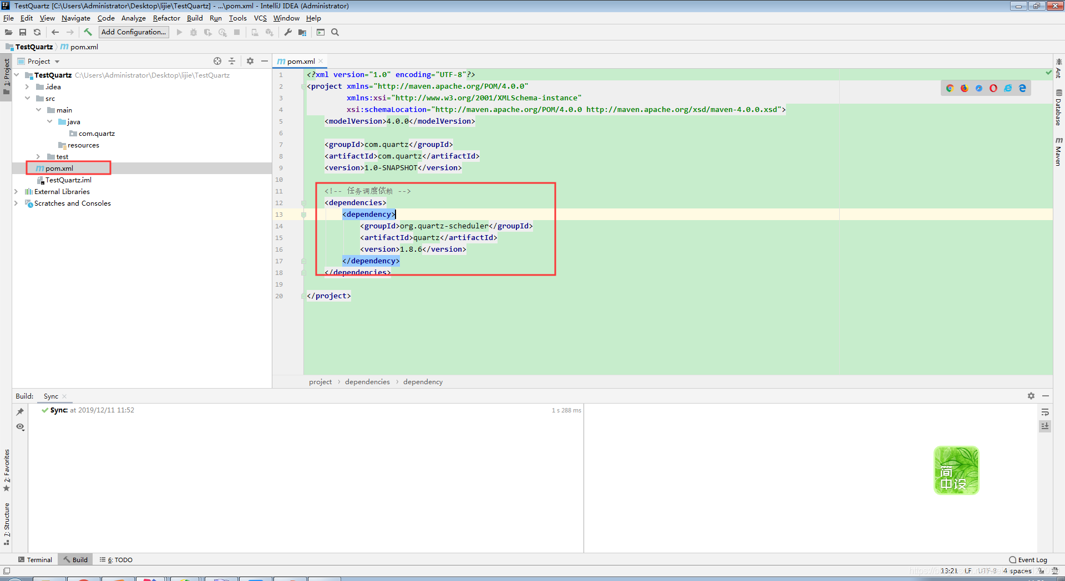Collapse the TestQuartz root node
This screenshot has width=1065, height=581.
[17, 75]
